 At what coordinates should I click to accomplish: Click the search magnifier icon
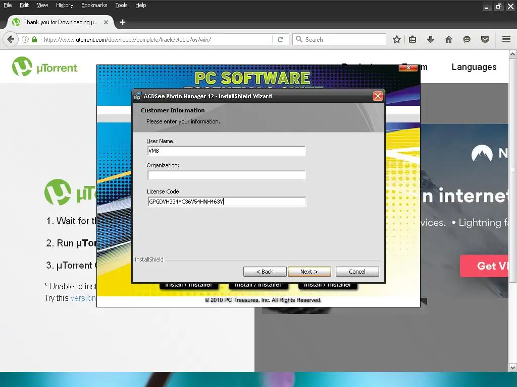coord(299,39)
